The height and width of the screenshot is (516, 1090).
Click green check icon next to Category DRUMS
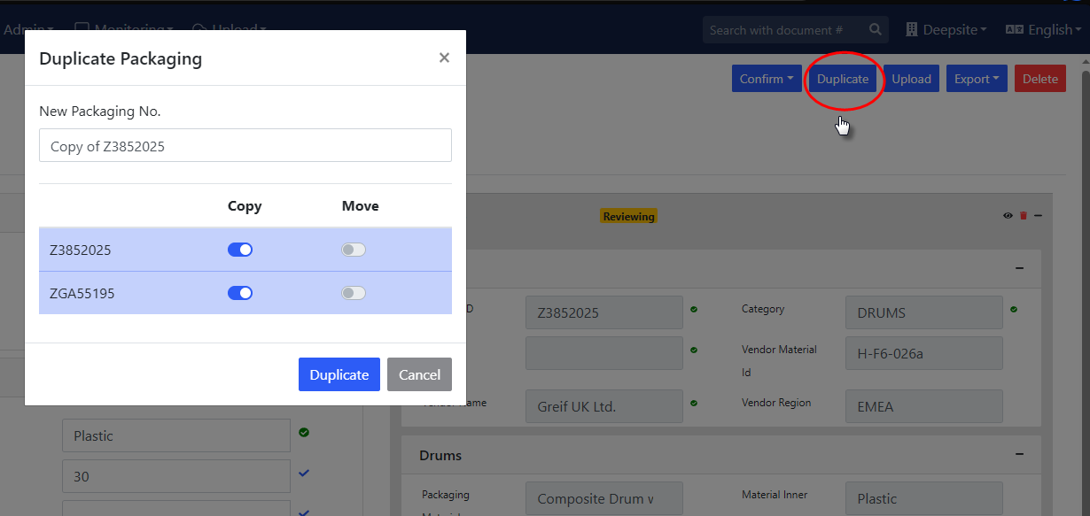1014,310
